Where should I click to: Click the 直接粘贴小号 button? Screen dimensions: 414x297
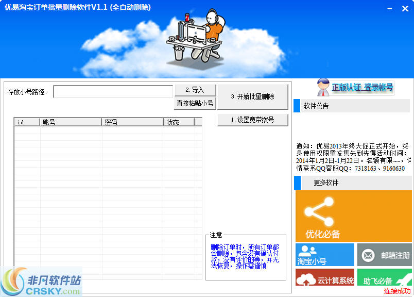click(x=195, y=104)
